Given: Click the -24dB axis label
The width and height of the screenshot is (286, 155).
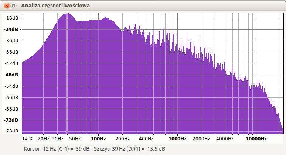Looking at the screenshot, I should (x=11, y=29).
